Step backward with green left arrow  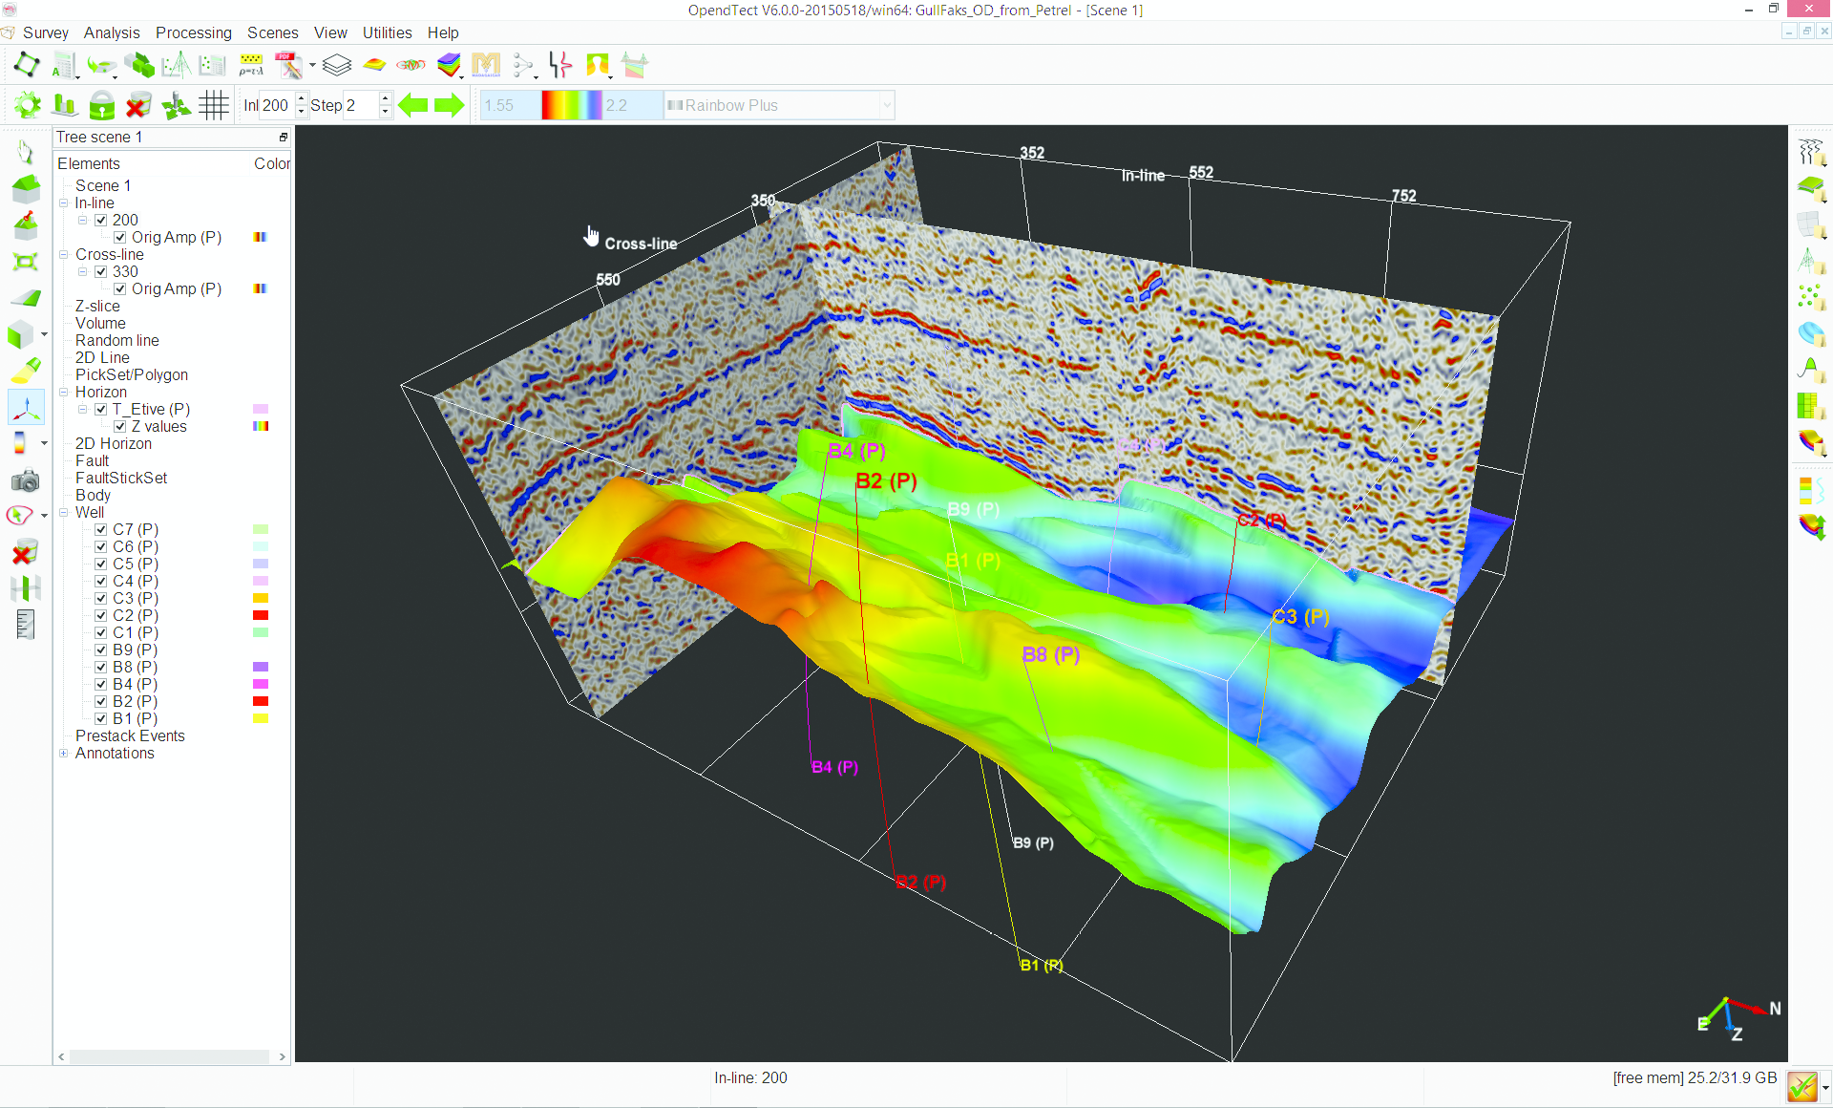coord(412,105)
